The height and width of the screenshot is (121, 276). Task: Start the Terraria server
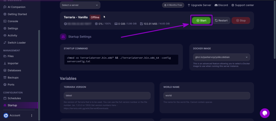[x=201, y=20]
